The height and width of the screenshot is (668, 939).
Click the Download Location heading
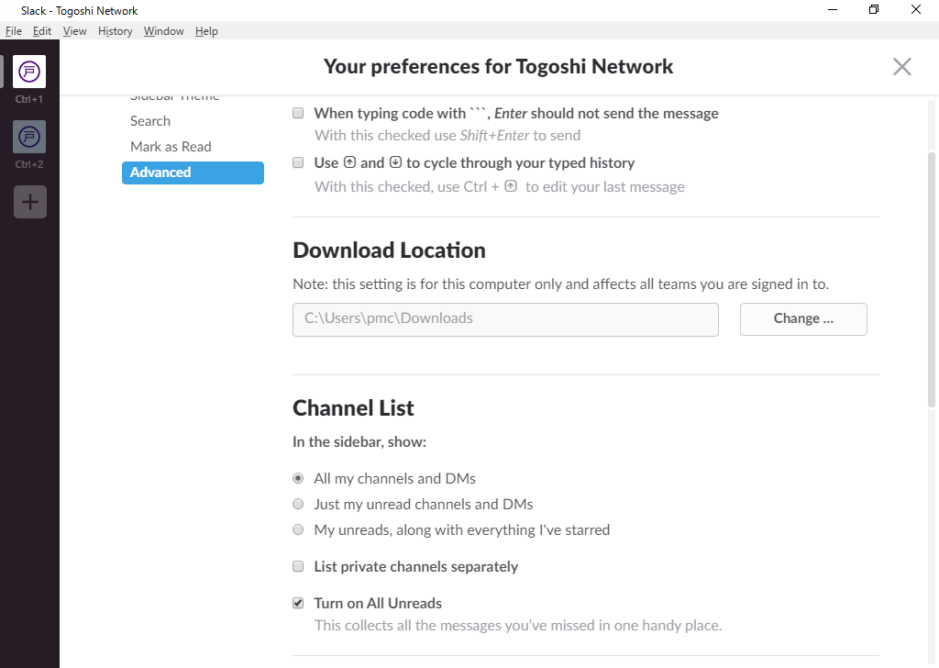point(389,250)
